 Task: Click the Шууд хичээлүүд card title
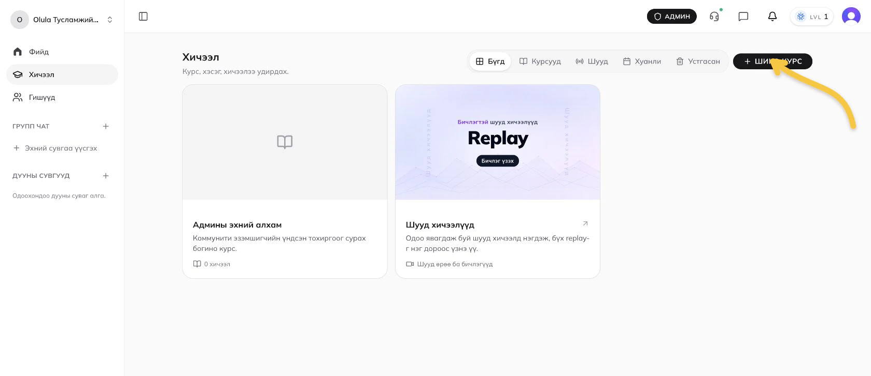click(x=440, y=225)
